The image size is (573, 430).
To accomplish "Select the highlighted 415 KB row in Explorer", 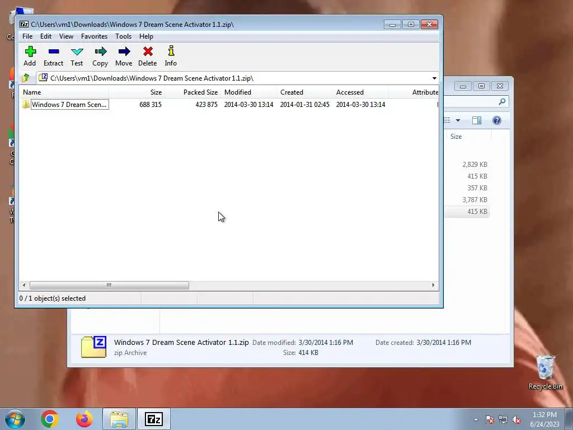I will click(467, 211).
